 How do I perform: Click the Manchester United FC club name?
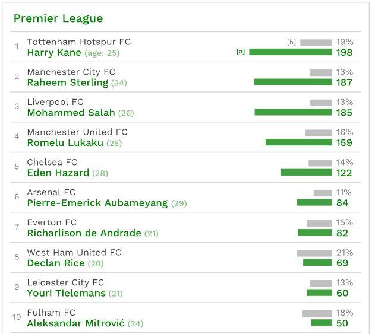77,132
